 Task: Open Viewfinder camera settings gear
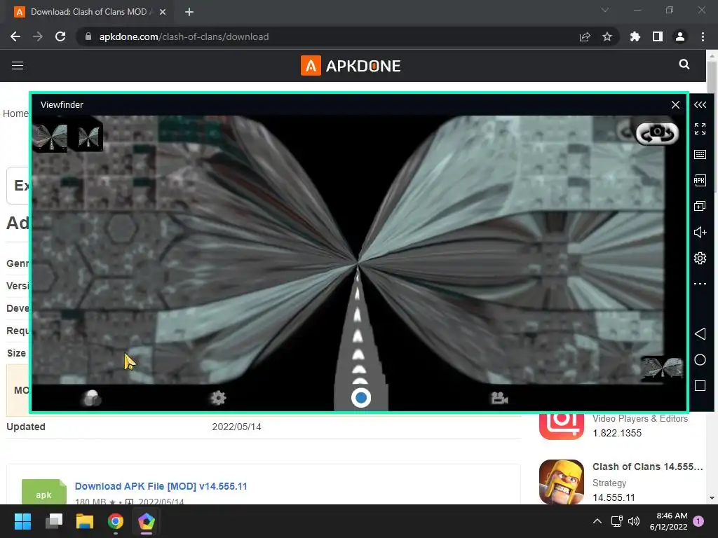(218, 398)
